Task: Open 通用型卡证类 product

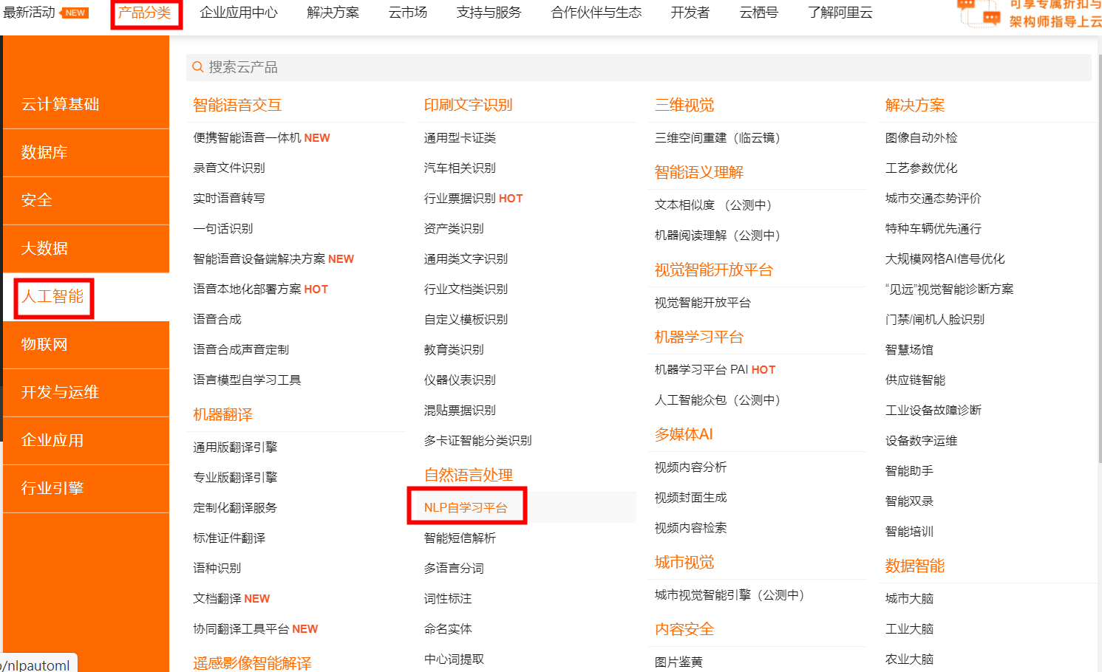Action: [460, 138]
